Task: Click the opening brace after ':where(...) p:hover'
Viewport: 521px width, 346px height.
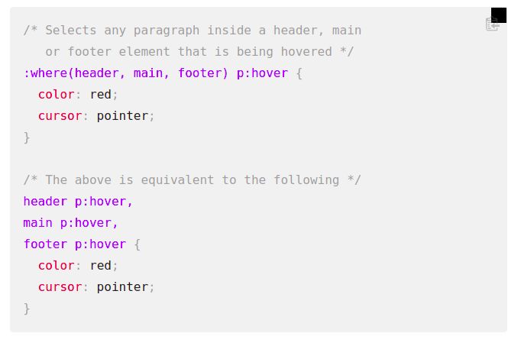Action: tap(299, 74)
